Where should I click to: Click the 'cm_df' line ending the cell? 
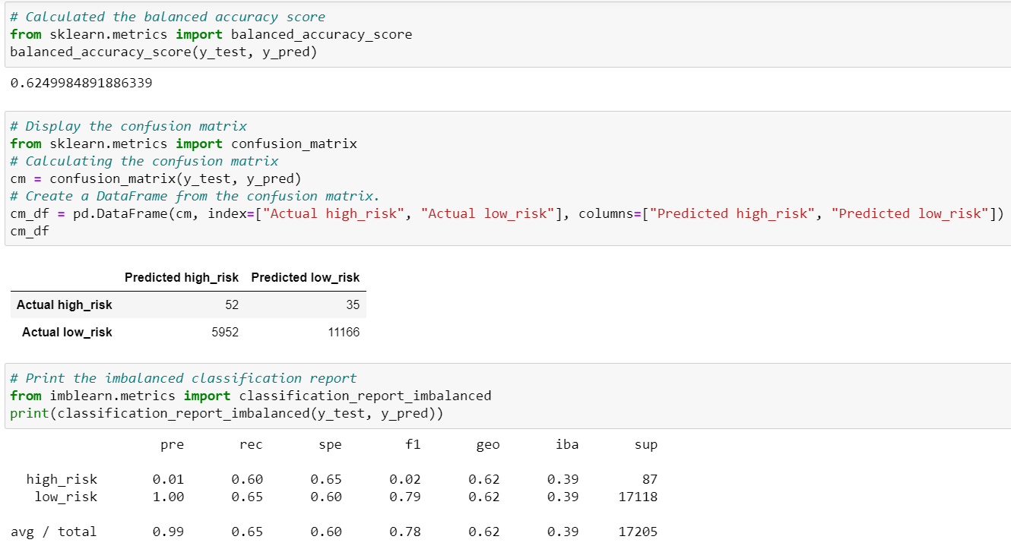(29, 231)
